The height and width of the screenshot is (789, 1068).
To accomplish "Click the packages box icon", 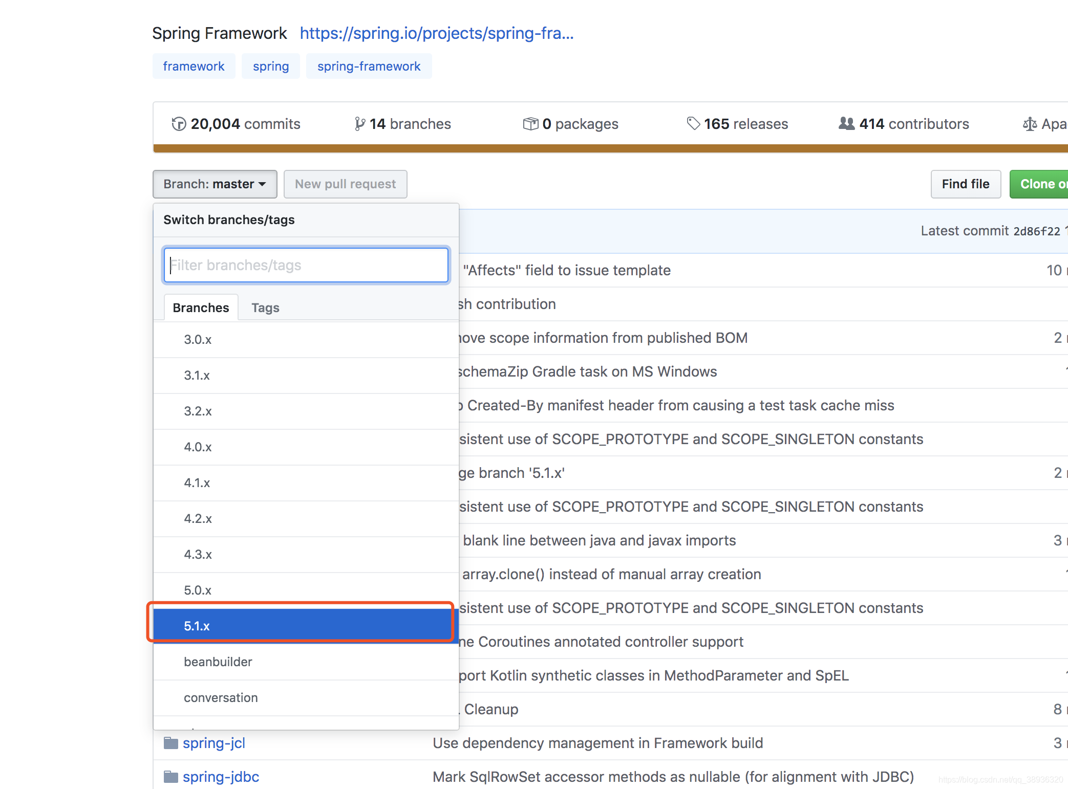I will [x=530, y=123].
